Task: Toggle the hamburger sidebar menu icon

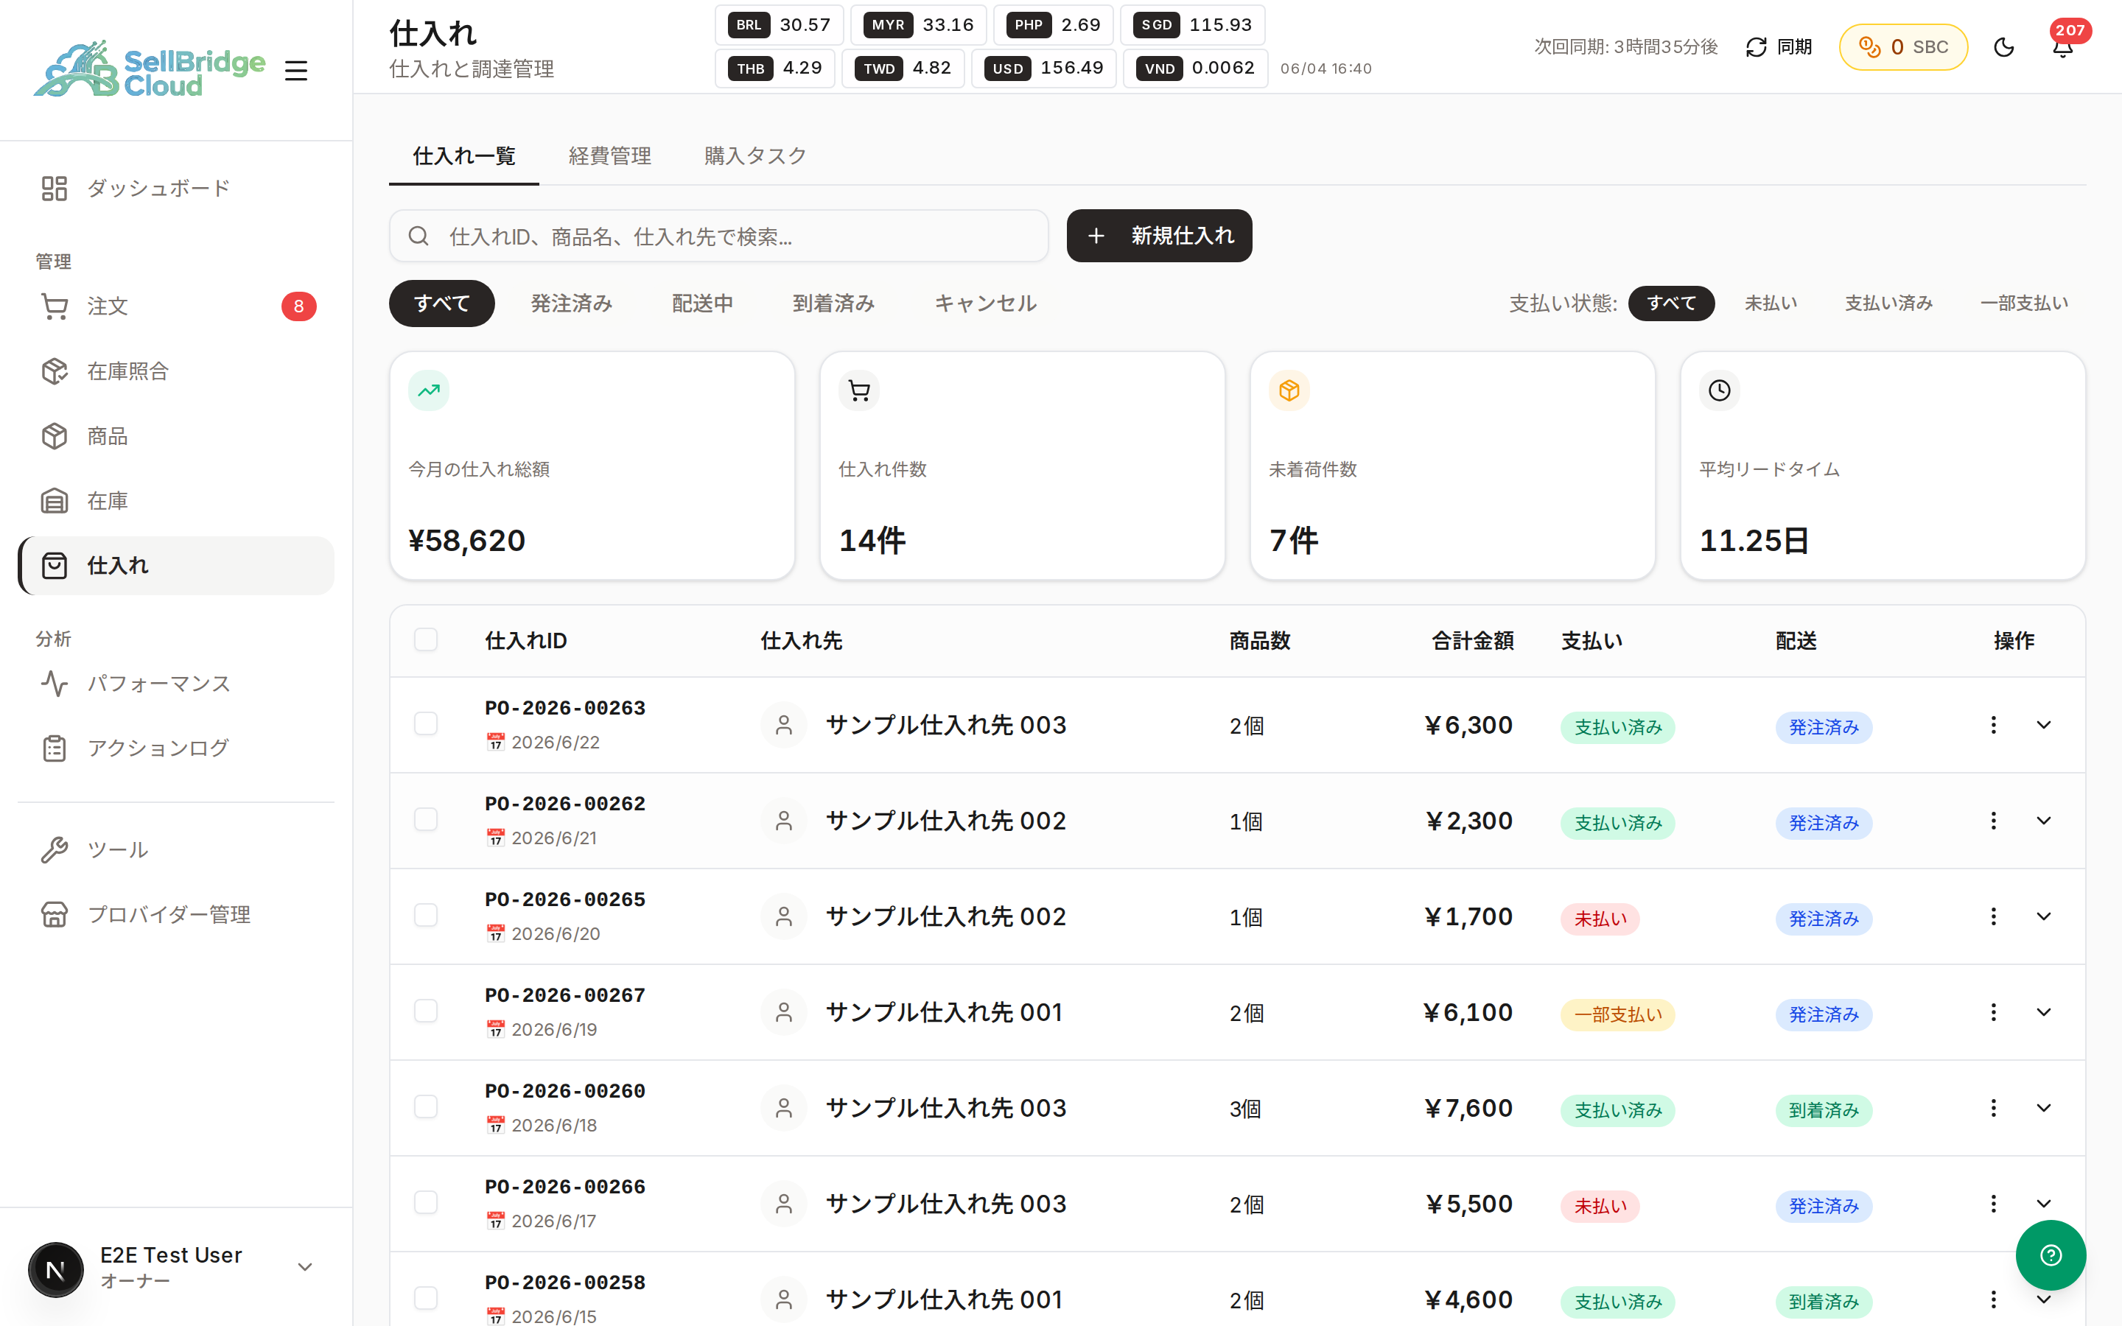Action: (x=296, y=70)
